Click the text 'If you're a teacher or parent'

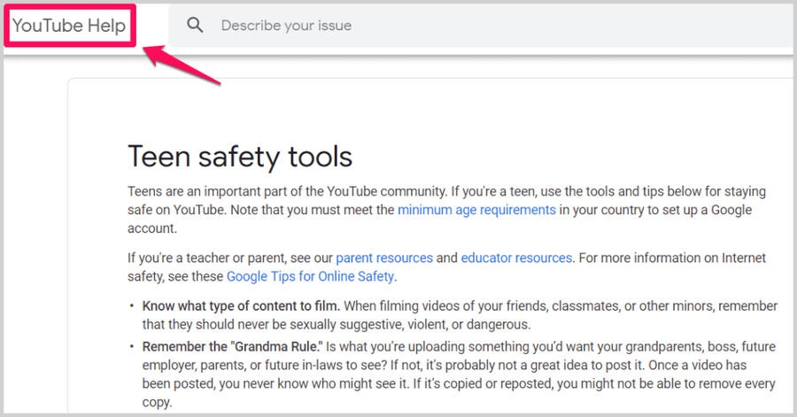tap(207, 258)
